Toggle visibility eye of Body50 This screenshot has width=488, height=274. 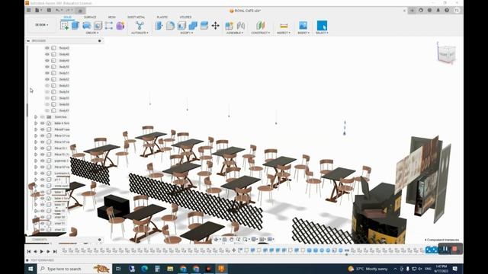tap(47, 67)
